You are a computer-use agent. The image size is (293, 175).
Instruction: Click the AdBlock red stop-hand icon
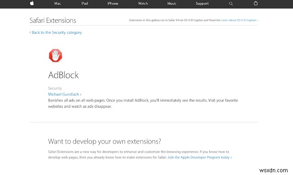[55, 56]
